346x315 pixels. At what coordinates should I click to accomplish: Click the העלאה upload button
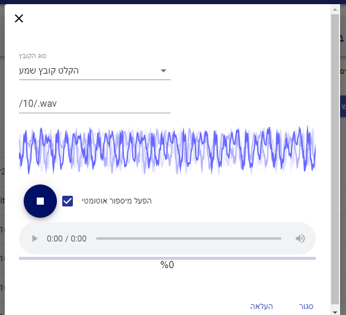[261, 306]
